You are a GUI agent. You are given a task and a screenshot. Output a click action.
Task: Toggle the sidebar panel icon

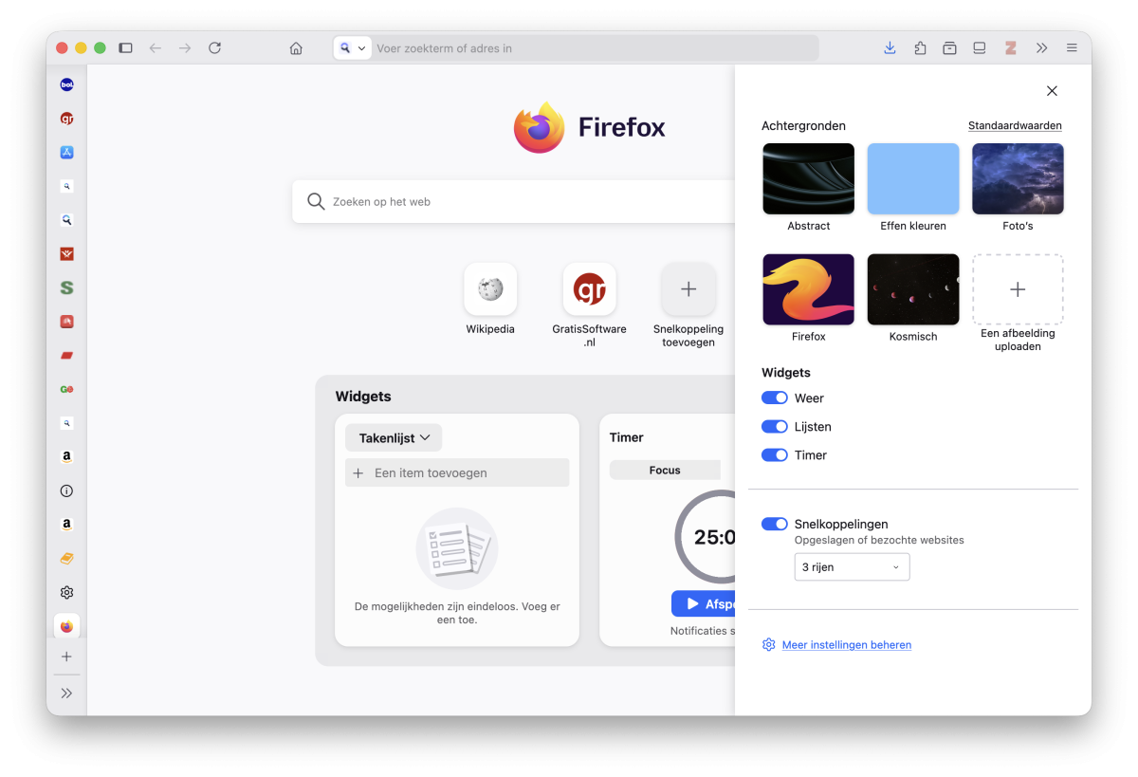pyautogui.click(x=125, y=48)
